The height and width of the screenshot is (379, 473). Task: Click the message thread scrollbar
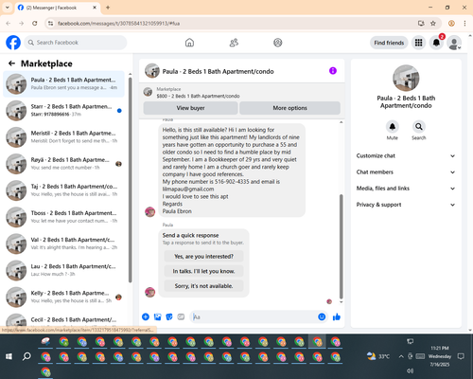341,246
